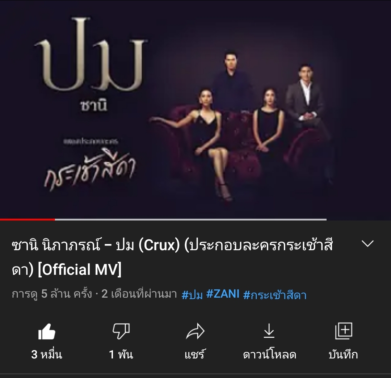Tap the 1 พัน dislike count label
Image resolution: width=391 pixels, height=378 pixels.
121,354
